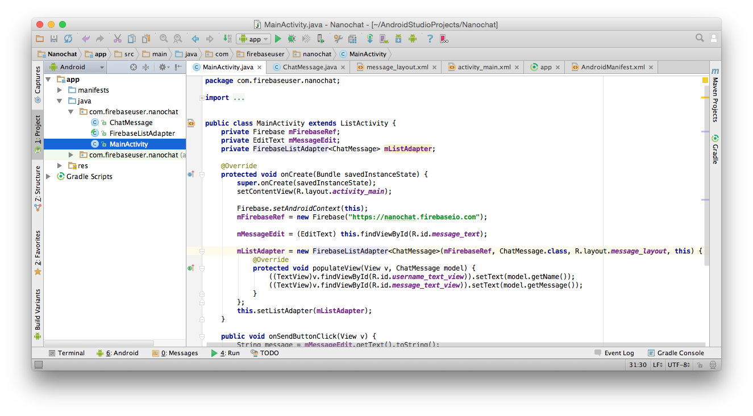Switch to the ChatMessage.java tab

pos(309,67)
